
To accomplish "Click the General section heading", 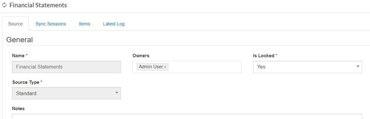I will (19, 40).
